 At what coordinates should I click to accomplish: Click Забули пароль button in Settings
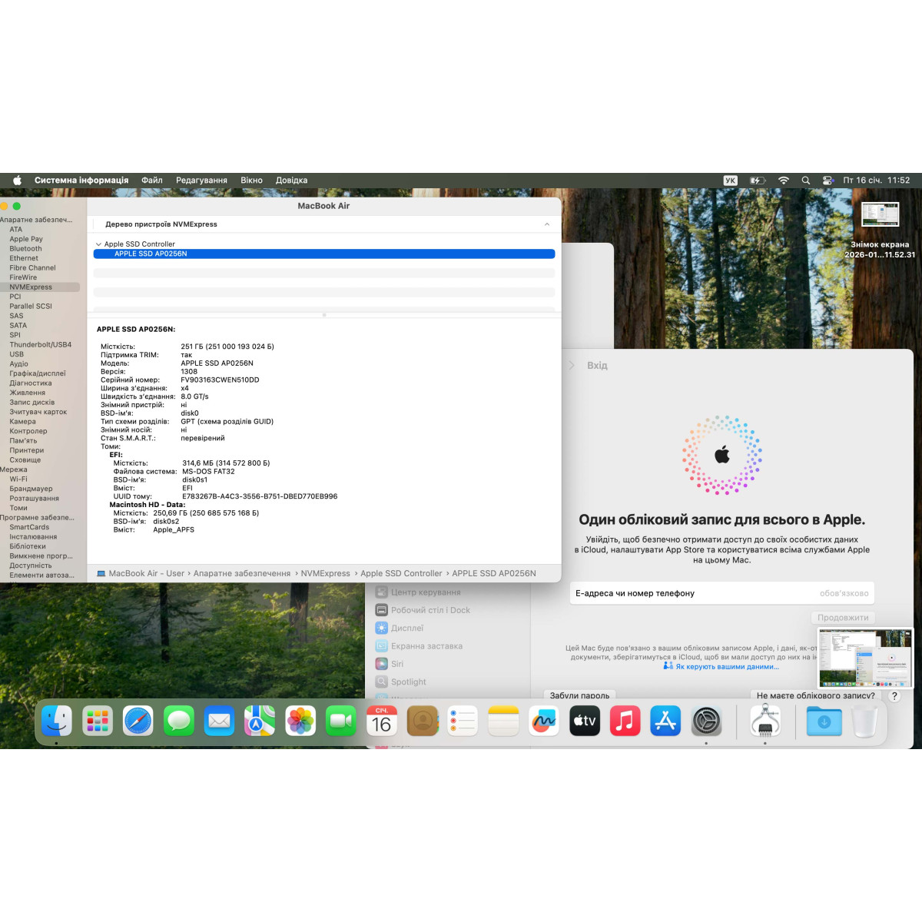pos(579,695)
